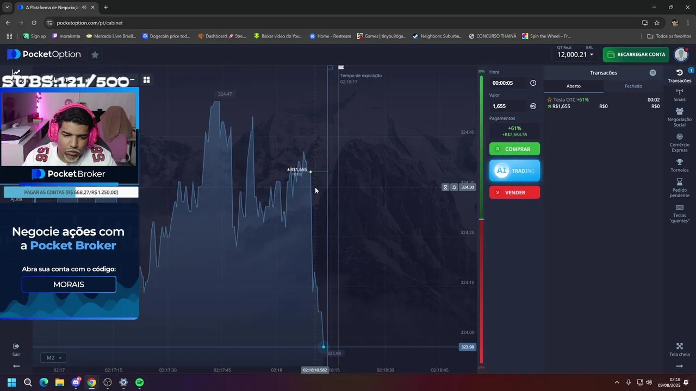
Task: Click the 323.98 current price label
Action: [x=468, y=347]
